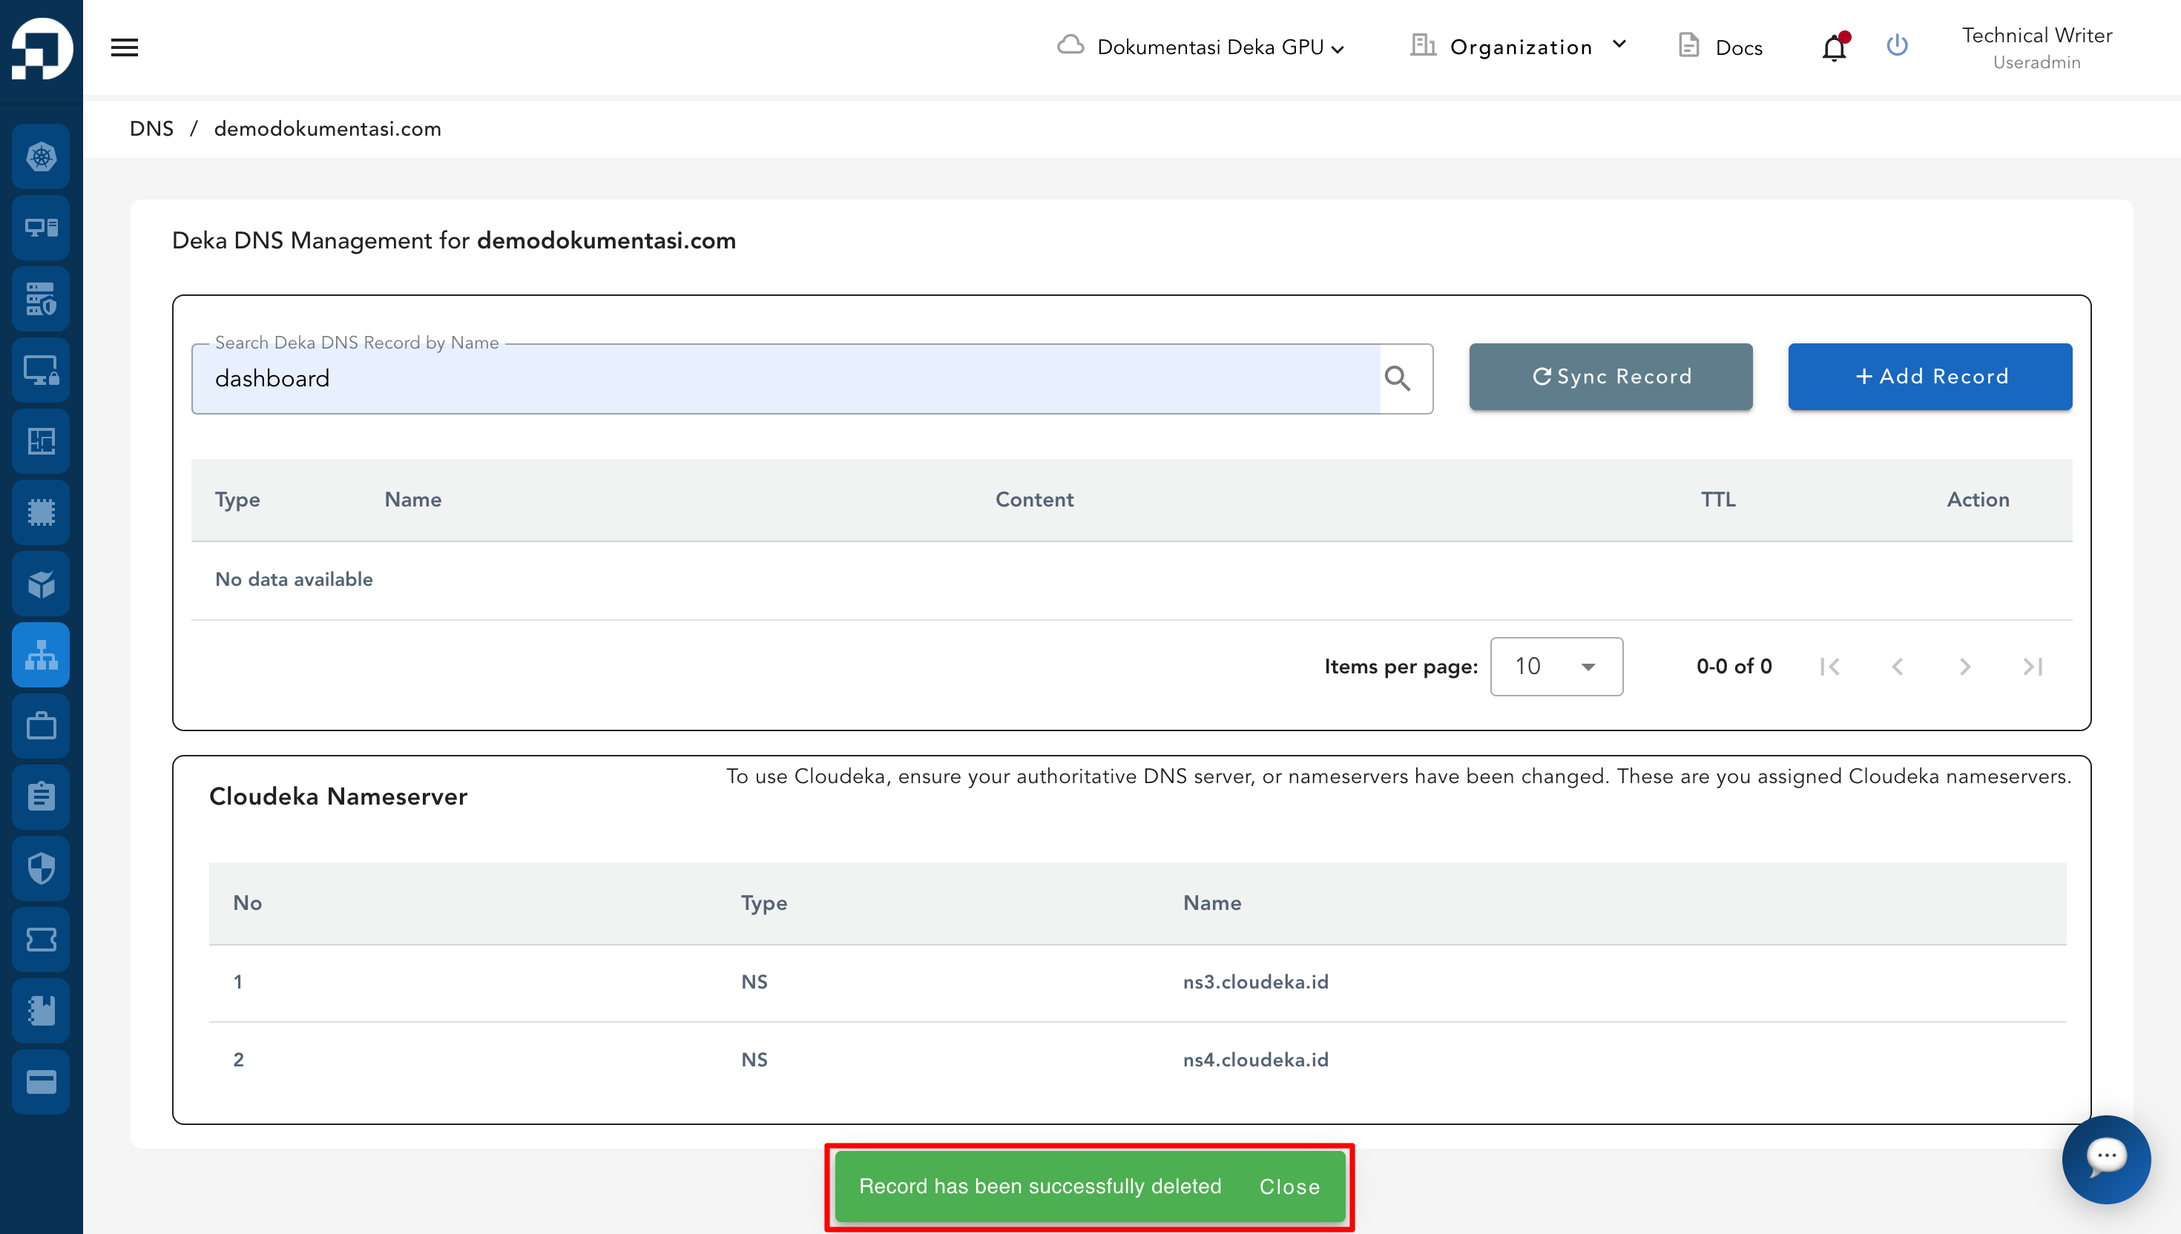
Task: Open the hamburger navigation menu
Action: pyautogui.click(x=124, y=47)
